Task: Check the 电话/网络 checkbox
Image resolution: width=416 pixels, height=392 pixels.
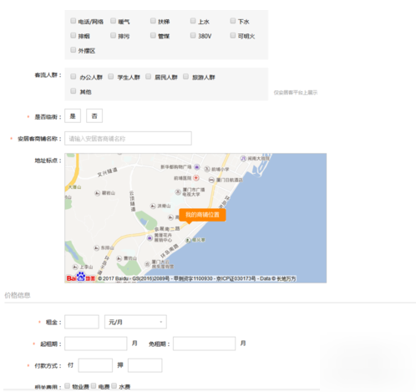Action: pos(74,21)
